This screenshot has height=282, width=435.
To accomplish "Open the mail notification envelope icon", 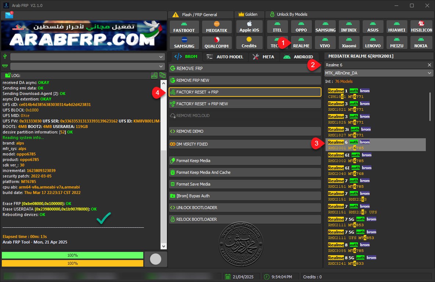I will (x=9, y=15).
